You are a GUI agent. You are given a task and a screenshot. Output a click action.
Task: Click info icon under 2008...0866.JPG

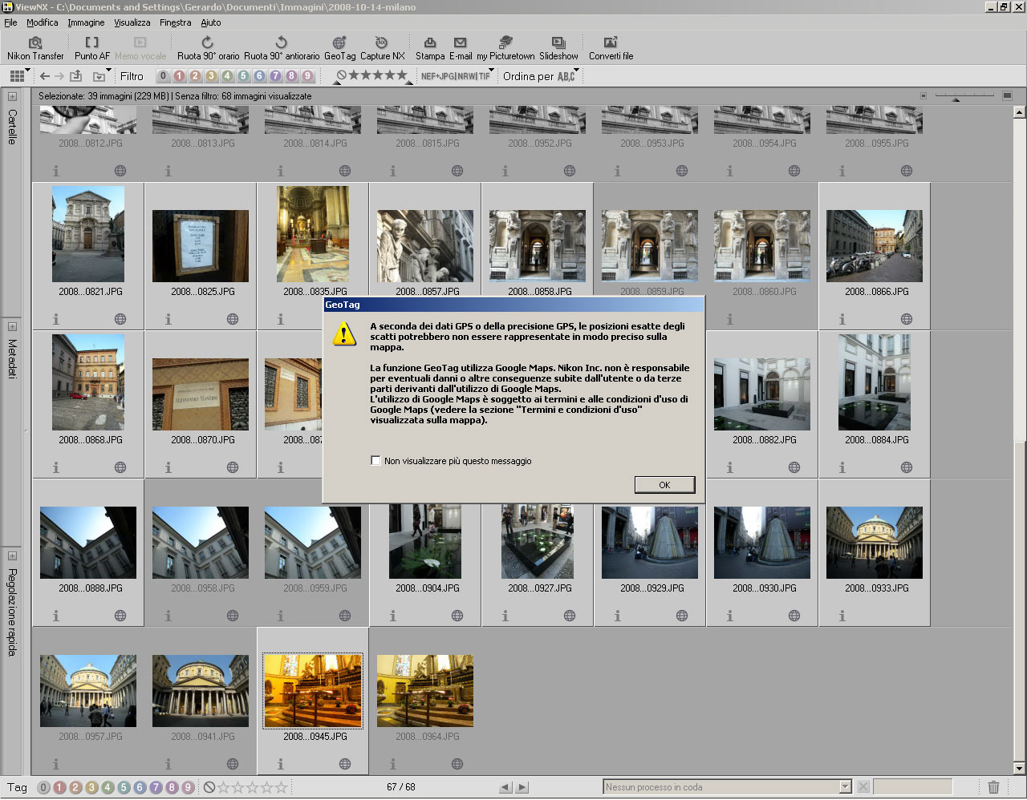[x=842, y=319]
